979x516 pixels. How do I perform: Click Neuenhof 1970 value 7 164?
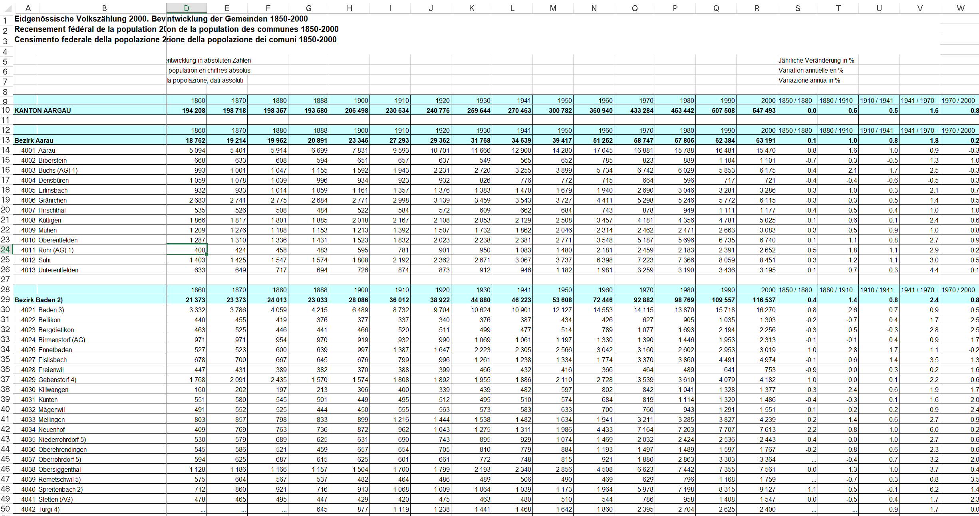coord(635,429)
